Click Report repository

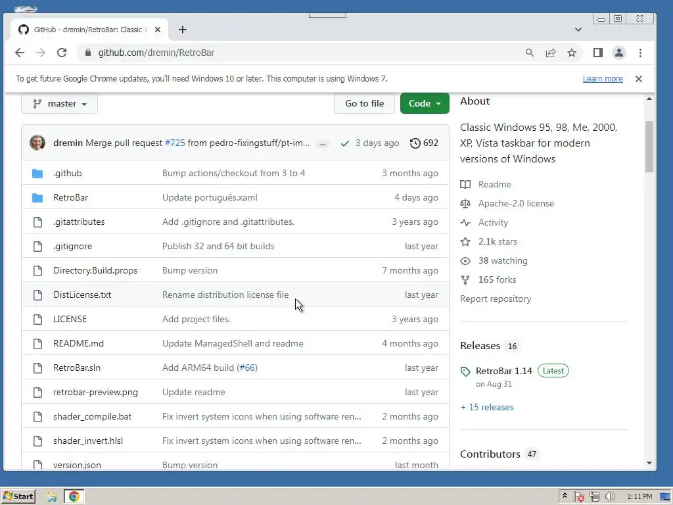[496, 299]
